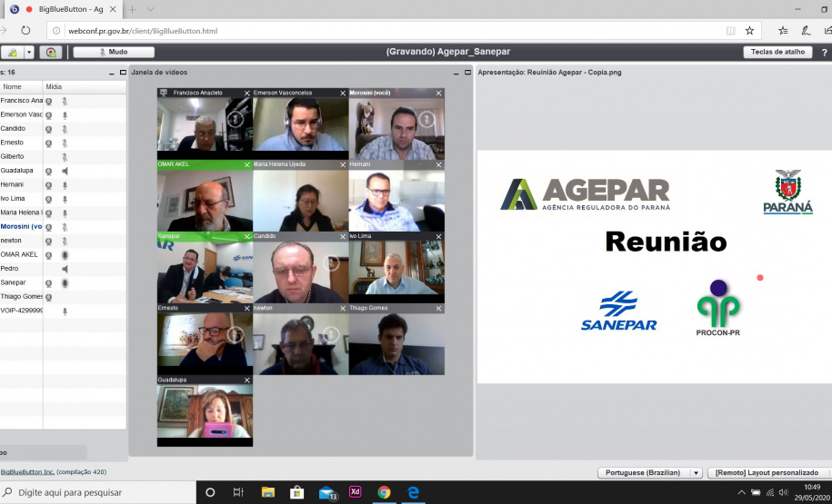Viewport: 832px width, 504px height.
Task: Sort users by Nome column header
Action: (x=21, y=86)
